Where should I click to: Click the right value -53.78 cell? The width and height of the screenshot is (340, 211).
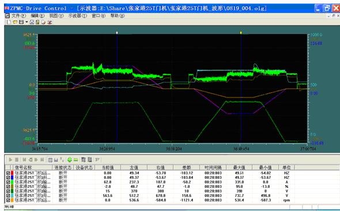point(161,173)
